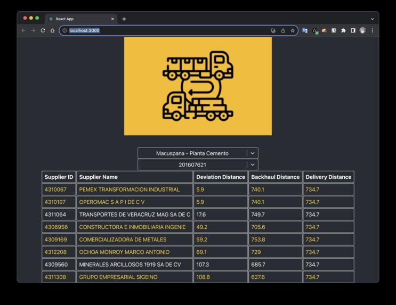Click the Supplier ID column header
Image resolution: width=396 pixels, height=305 pixels.
pyautogui.click(x=59, y=177)
